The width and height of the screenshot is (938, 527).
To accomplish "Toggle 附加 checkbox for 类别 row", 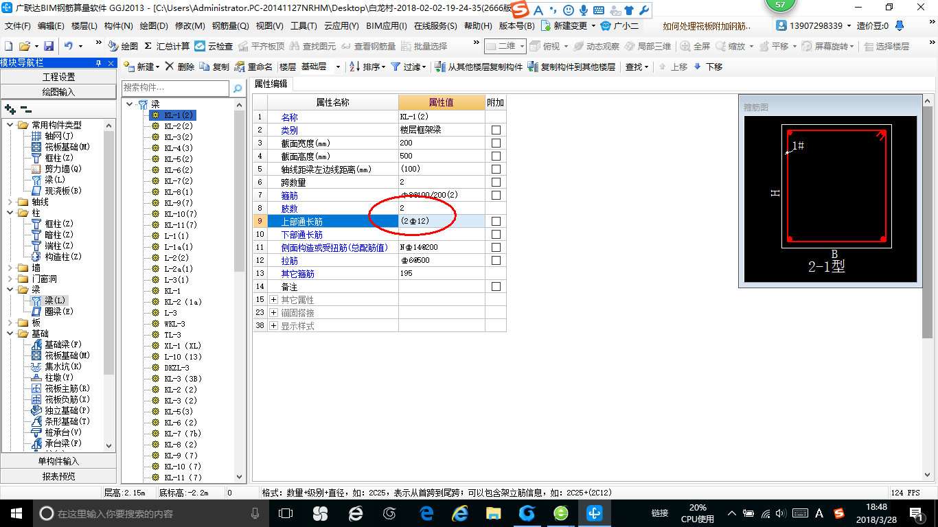I will click(496, 130).
